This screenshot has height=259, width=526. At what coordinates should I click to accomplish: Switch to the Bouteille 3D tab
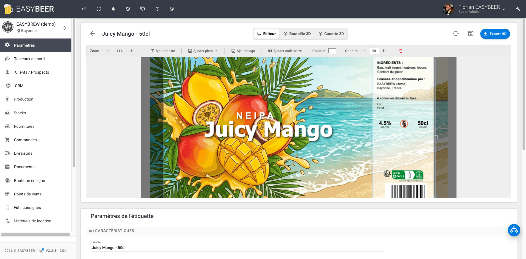click(297, 34)
